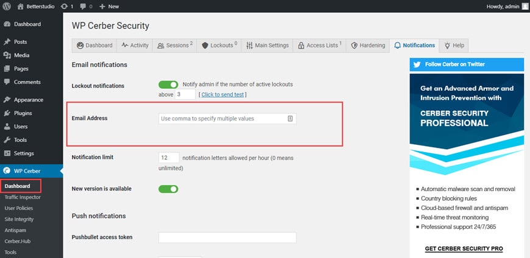
Task: Click the contact icon inside Email Address field
Action: click(290, 119)
